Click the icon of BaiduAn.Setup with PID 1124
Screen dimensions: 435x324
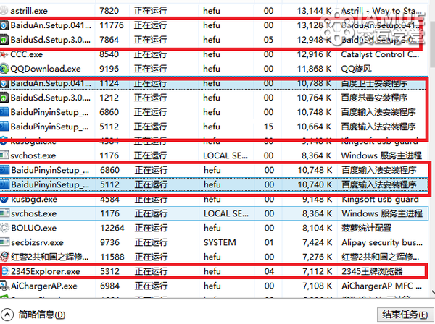[4, 83]
